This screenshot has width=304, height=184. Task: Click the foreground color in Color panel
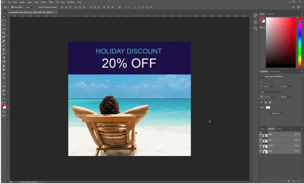(x=262, y=20)
